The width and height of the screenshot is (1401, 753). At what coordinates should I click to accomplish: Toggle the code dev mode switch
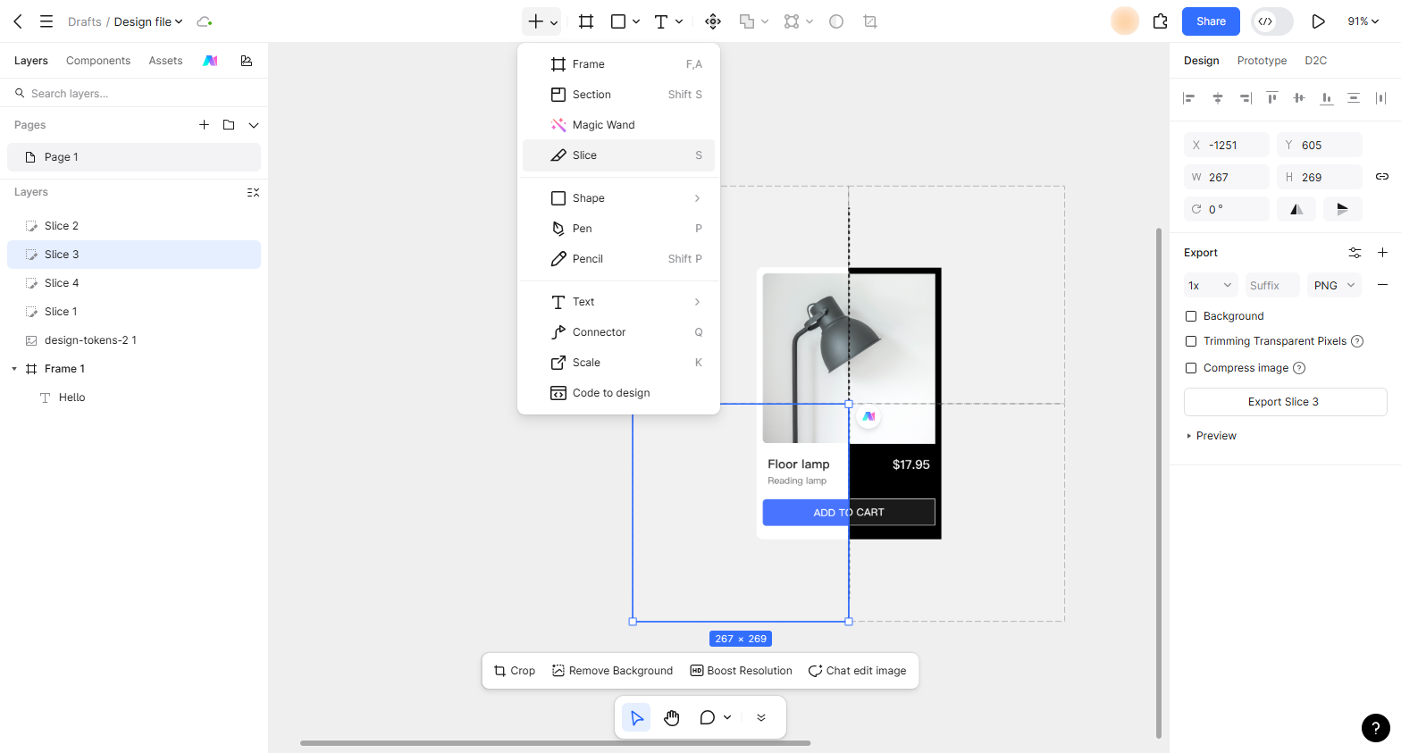(1272, 21)
